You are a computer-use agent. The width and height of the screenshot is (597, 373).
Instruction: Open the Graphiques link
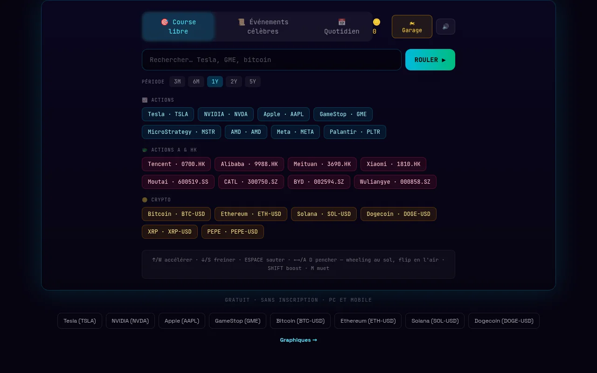pos(298,340)
